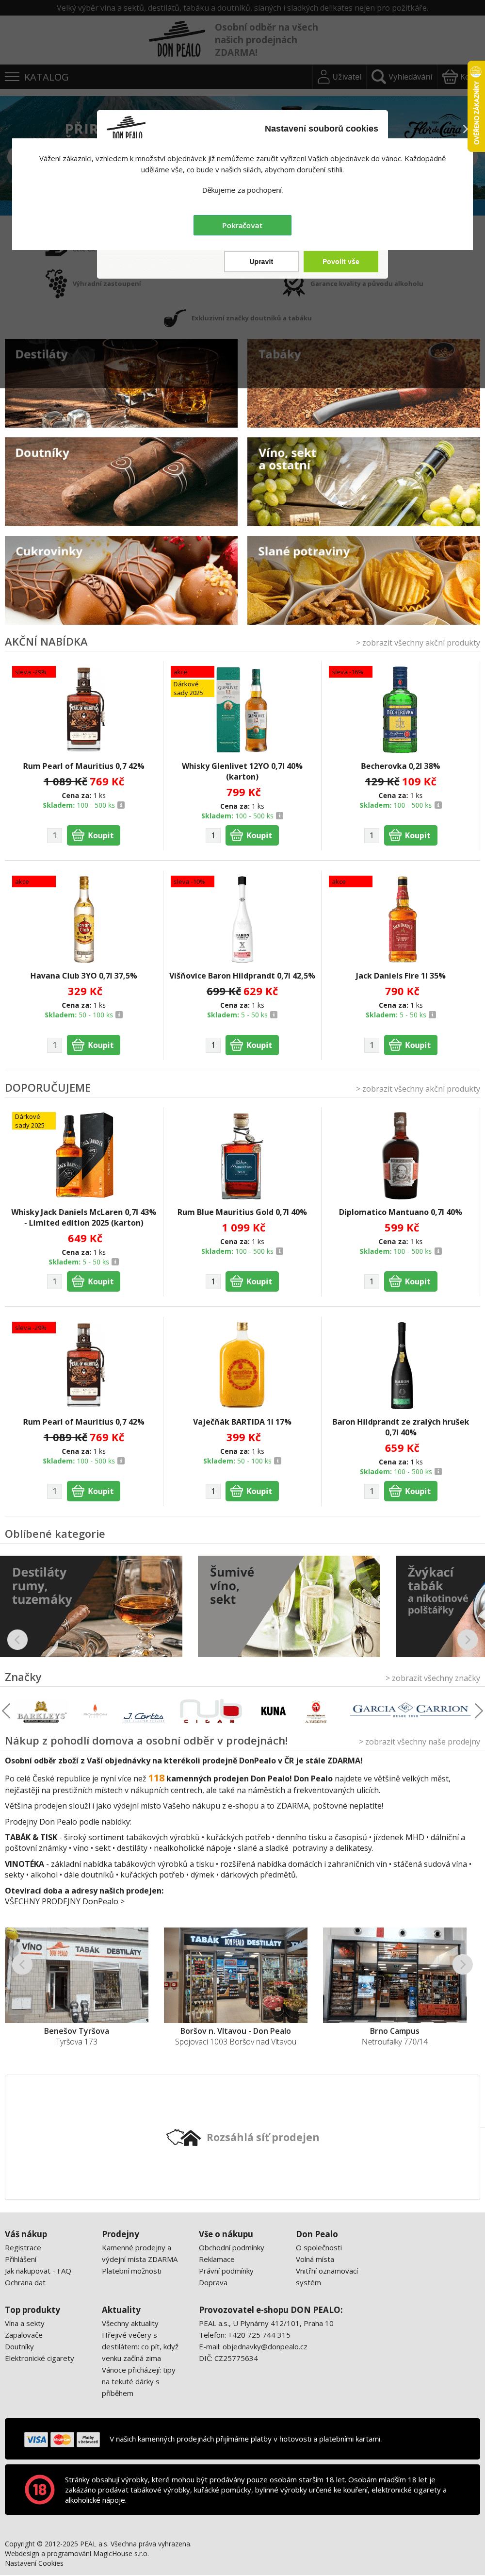Click quantity field for Havana Club 3YO
This screenshot has width=485, height=2576.
coord(55,1045)
